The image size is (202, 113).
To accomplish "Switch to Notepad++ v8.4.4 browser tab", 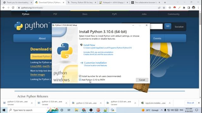I will coord(114,3).
